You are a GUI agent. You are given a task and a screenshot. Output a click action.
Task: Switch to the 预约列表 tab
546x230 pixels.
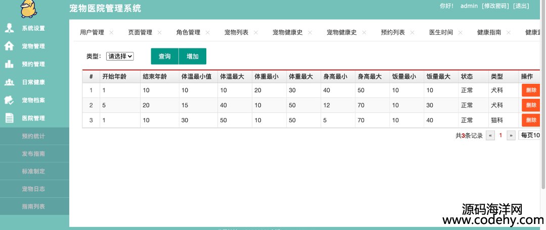[x=393, y=32]
